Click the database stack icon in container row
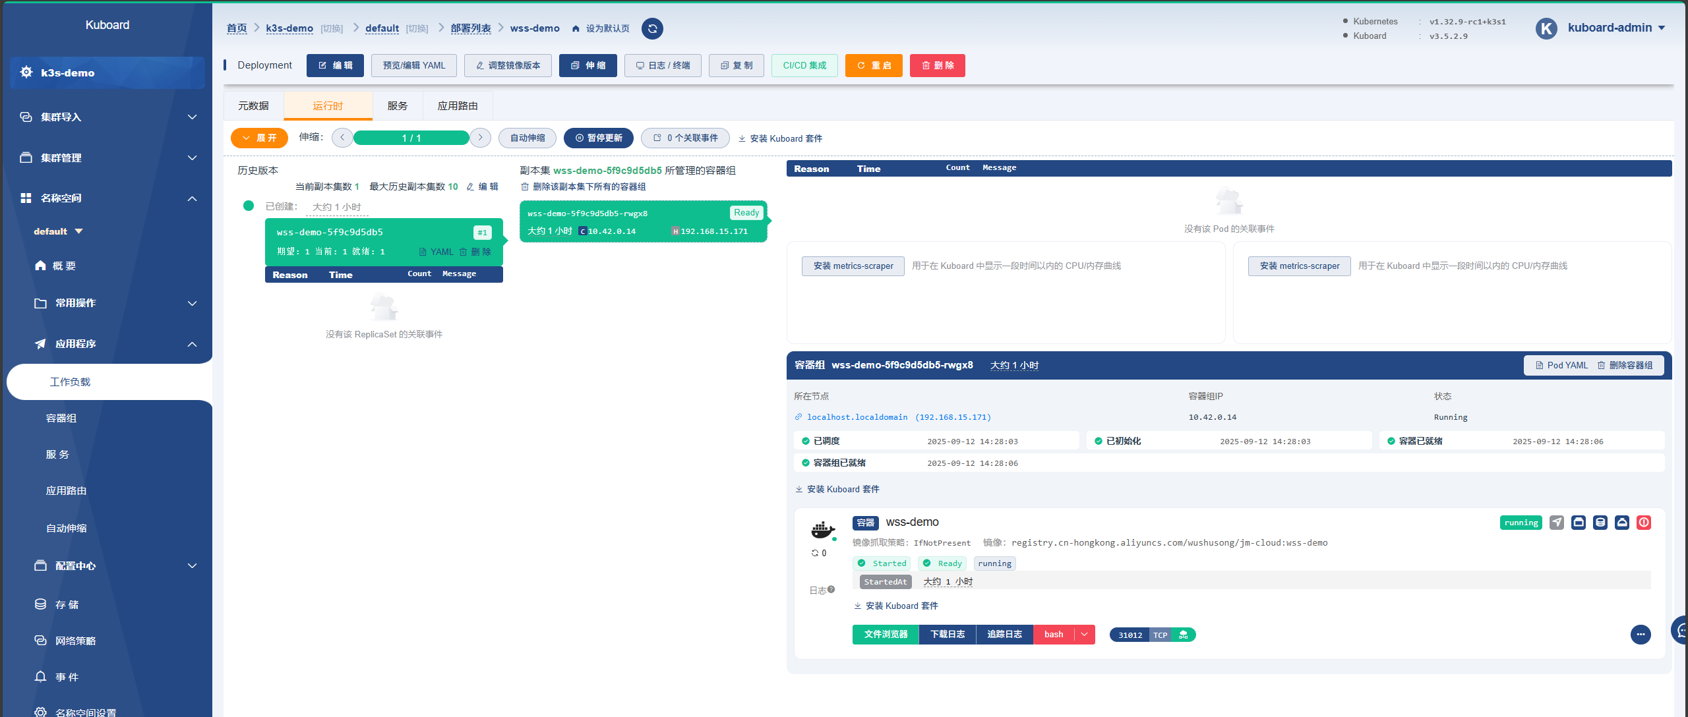Image resolution: width=1688 pixels, height=717 pixels. (1600, 523)
